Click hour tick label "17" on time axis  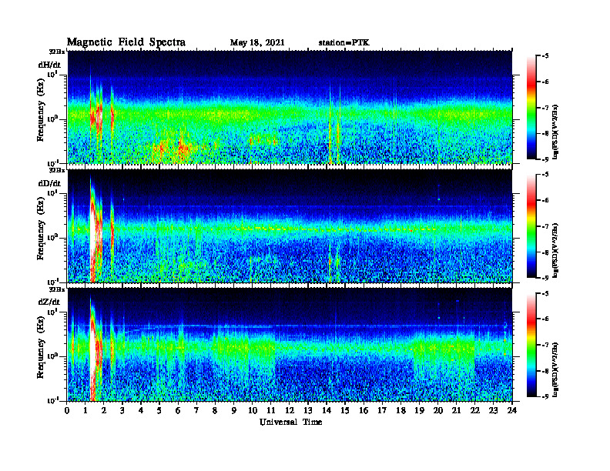[382, 411]
